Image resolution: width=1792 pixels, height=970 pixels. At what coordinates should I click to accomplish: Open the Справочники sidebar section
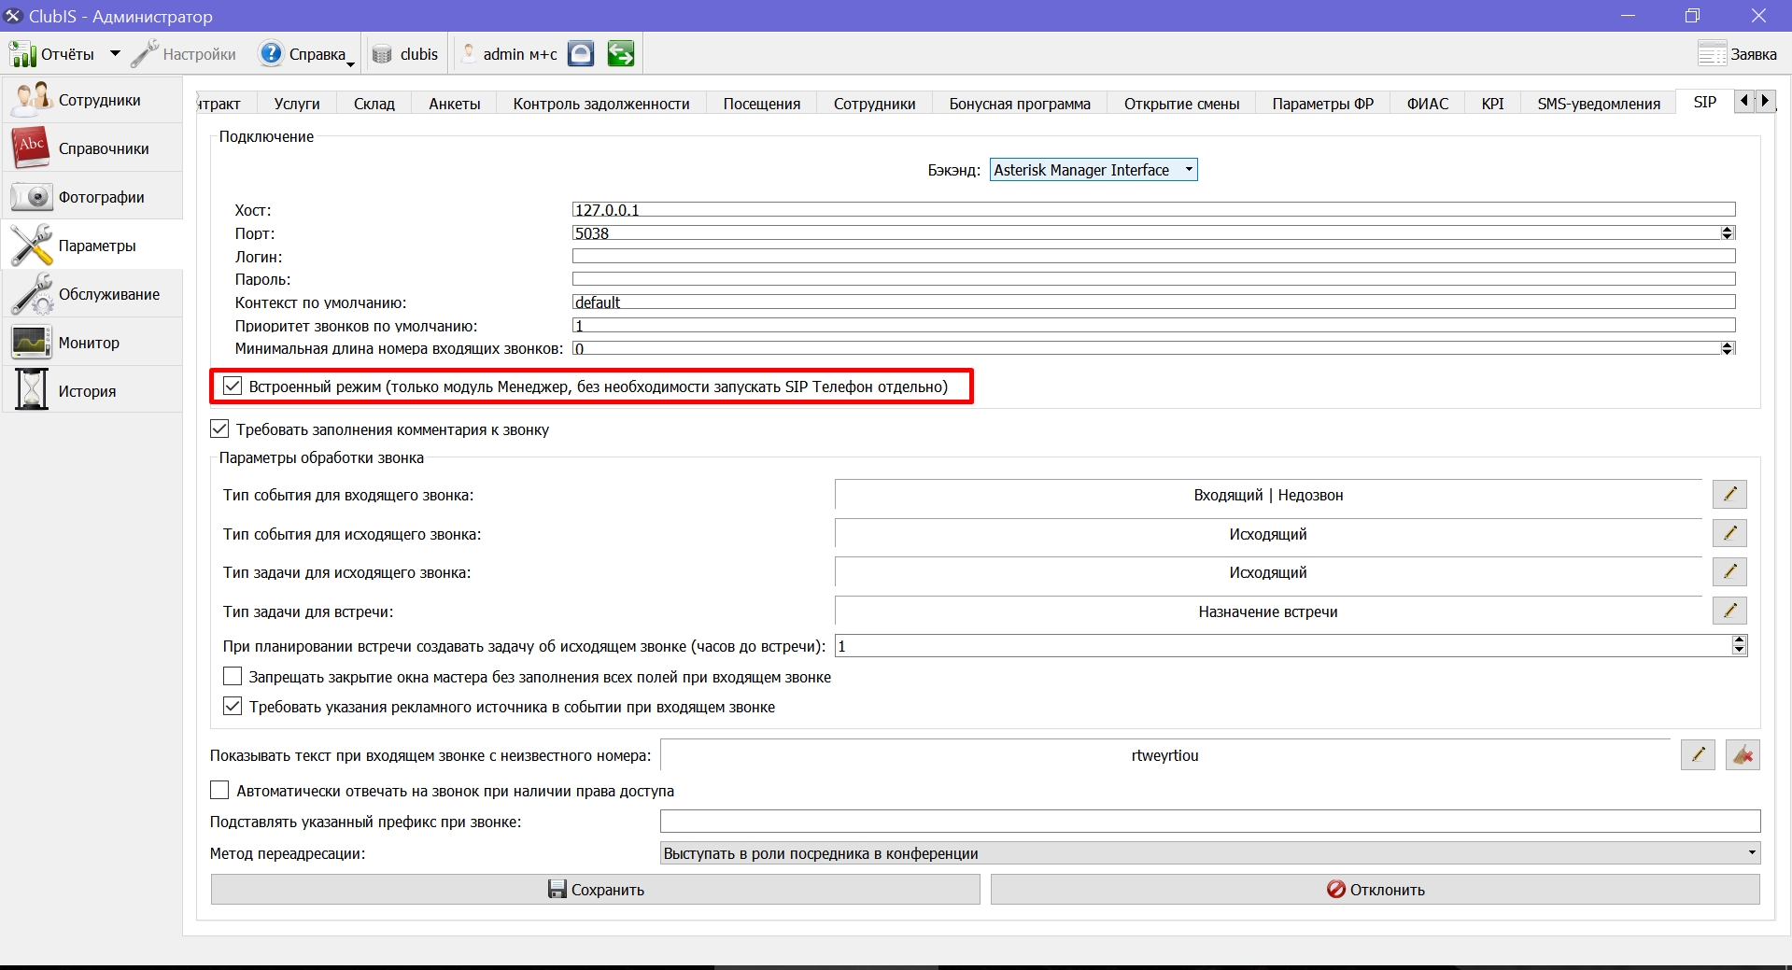click(x=92, y=148)
